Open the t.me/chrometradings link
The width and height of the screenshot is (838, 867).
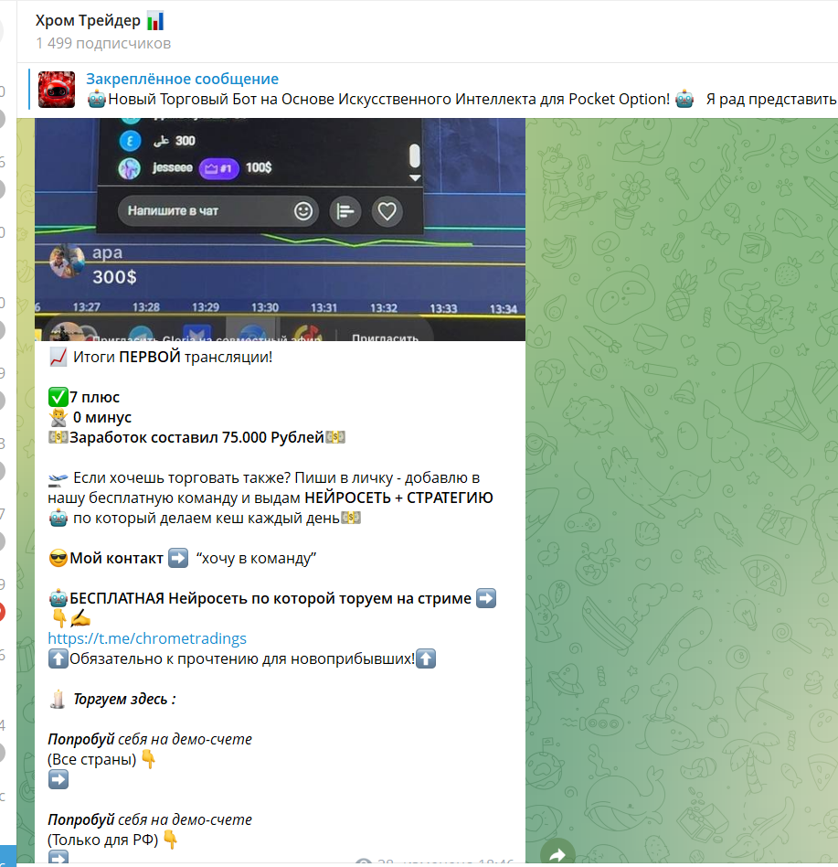pyautogui.click(x=147, y=638)
